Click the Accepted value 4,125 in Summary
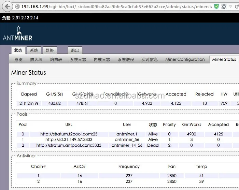Screen dimensions: 239x190 (176, 103)
